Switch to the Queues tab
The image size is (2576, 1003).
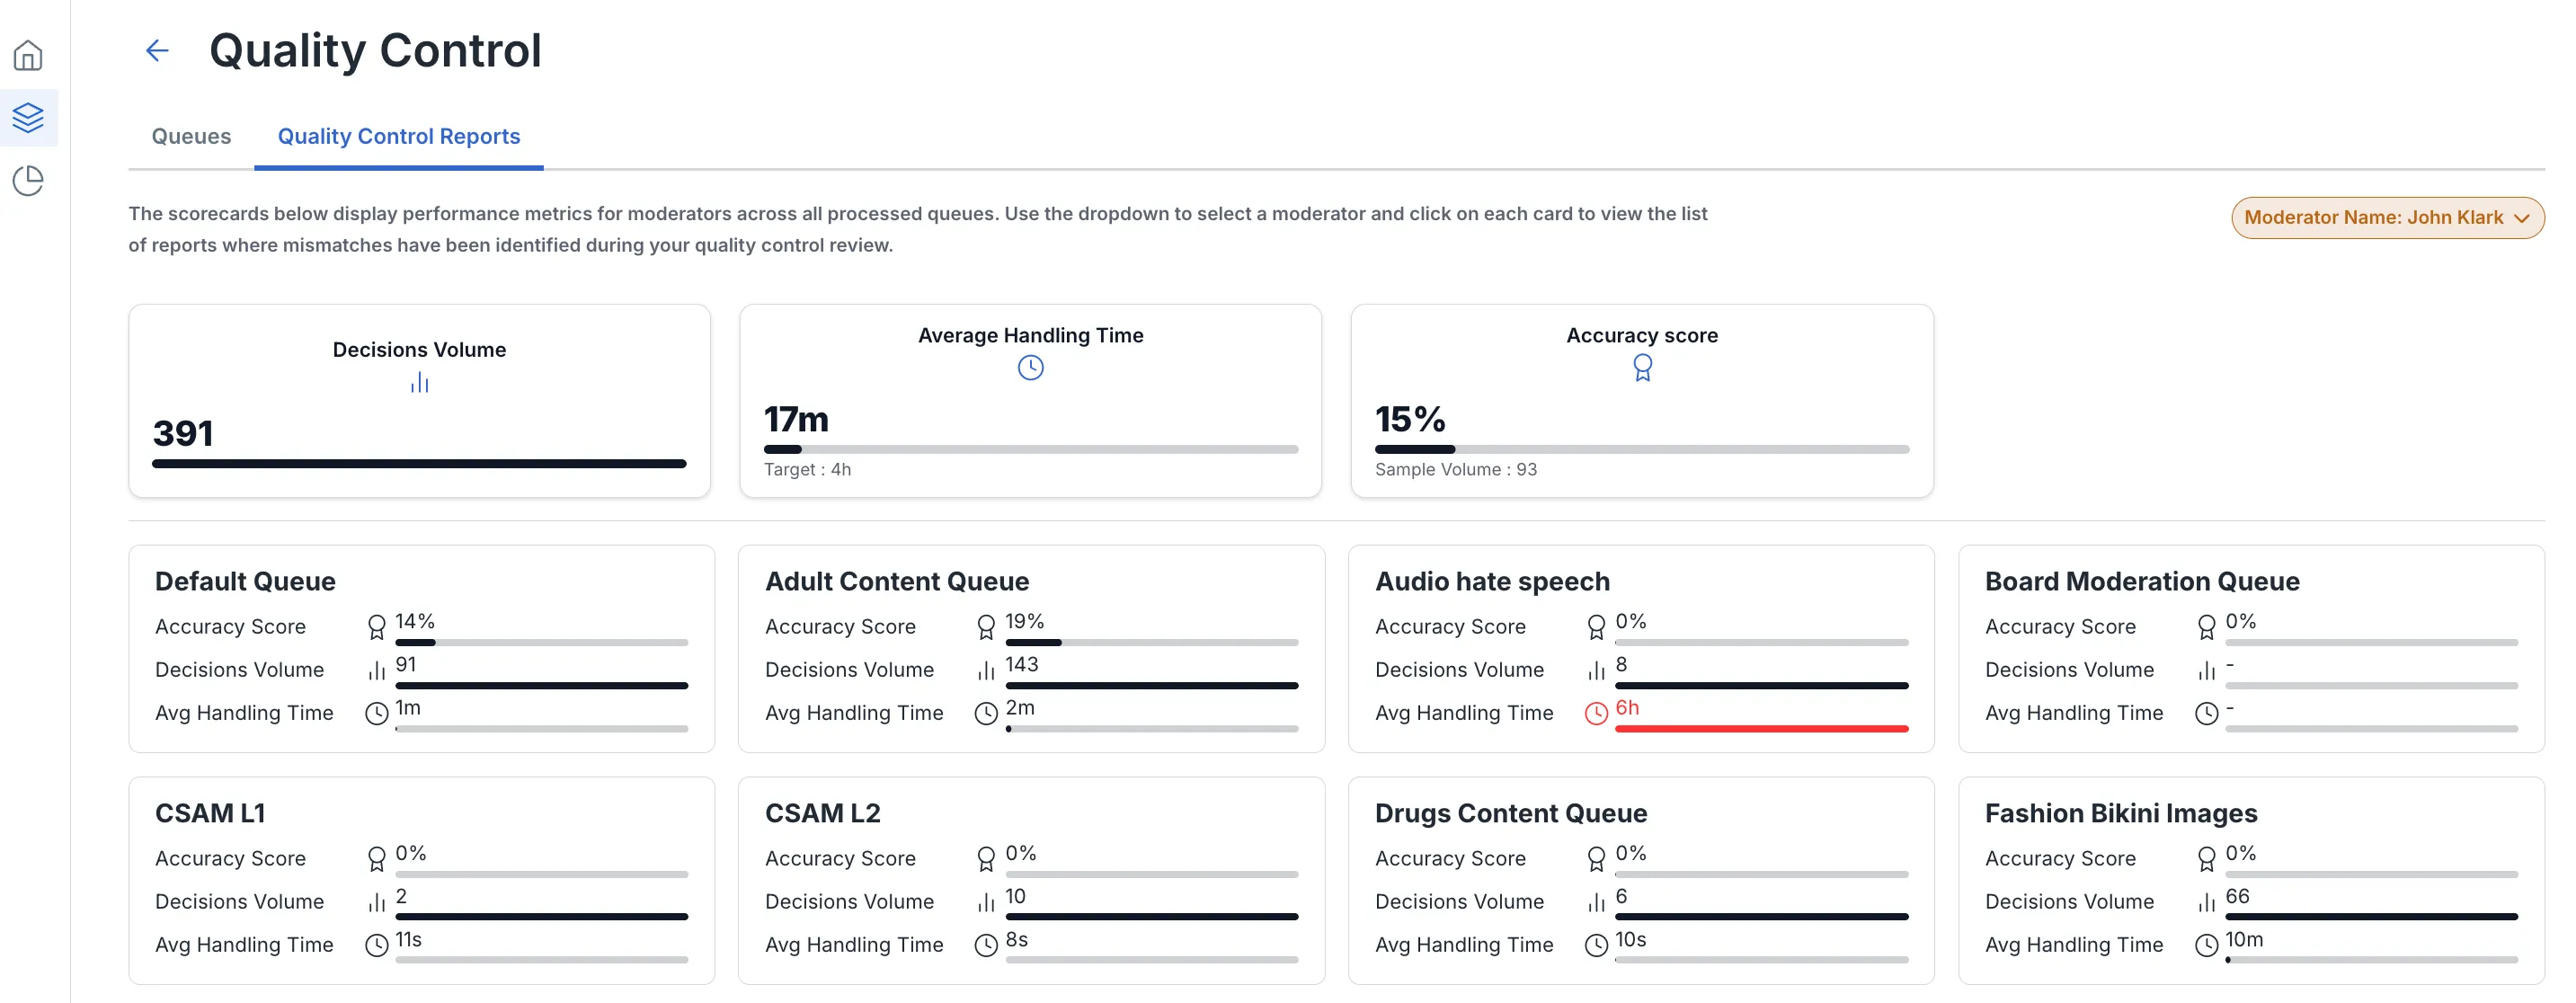(x=191, y=136)
